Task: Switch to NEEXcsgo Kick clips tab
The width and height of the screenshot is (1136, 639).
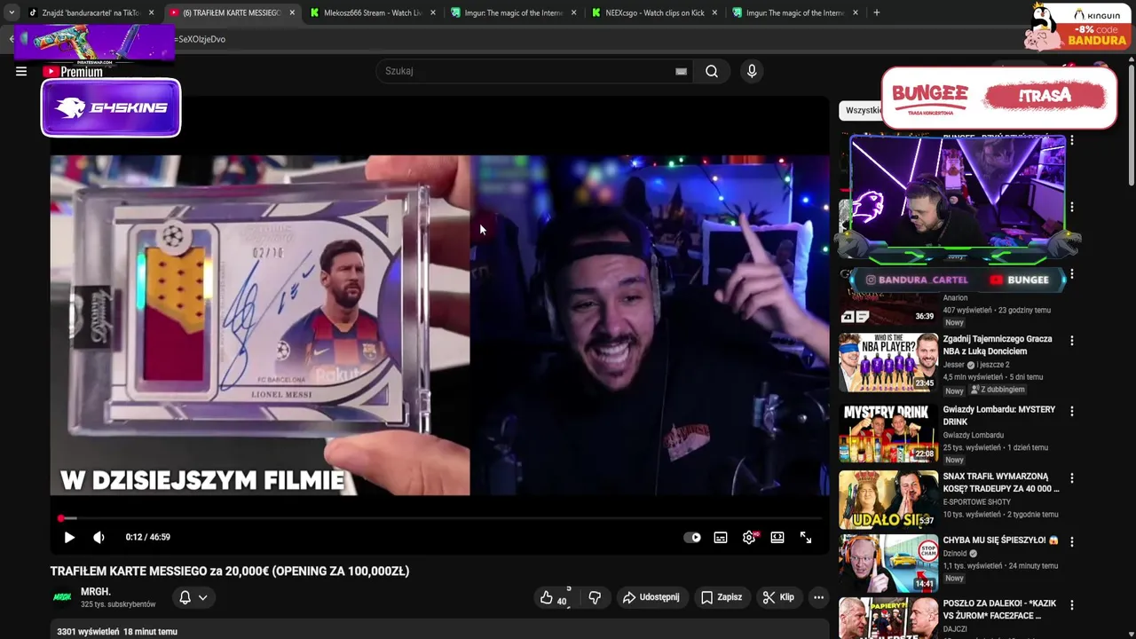Action: 653,13
